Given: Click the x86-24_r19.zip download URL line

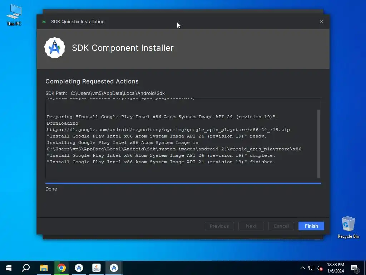Looking at the screenshot, I should click(168, 130).
